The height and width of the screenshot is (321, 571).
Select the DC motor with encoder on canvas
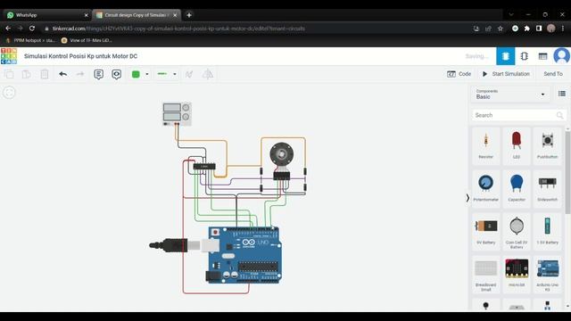pos(282,160)
